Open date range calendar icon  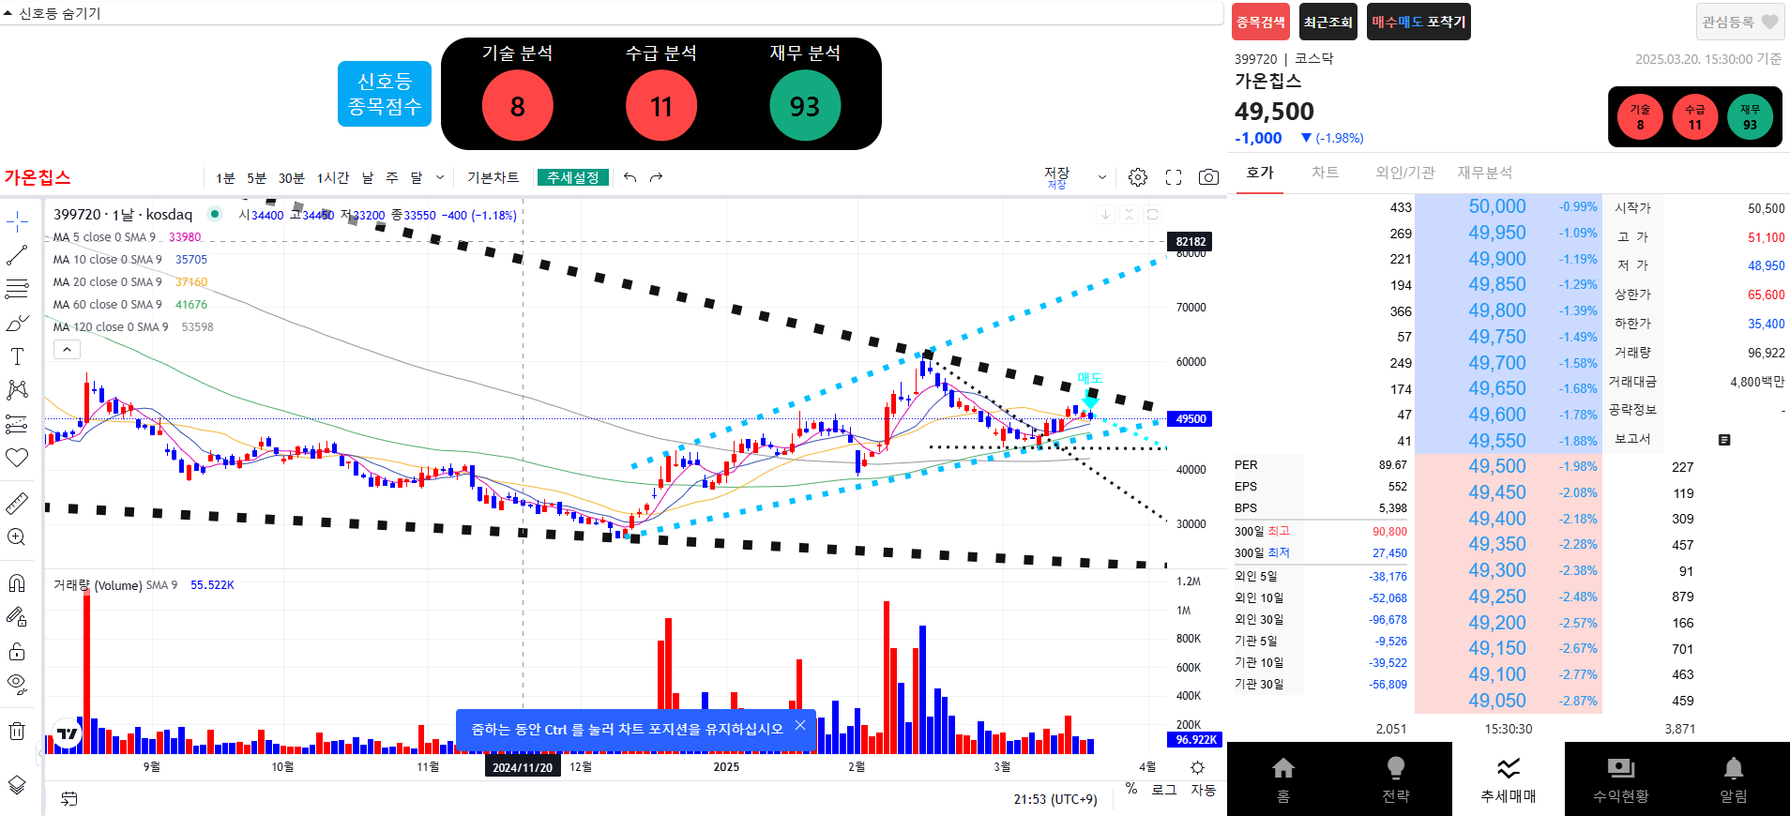coord(69,798)
